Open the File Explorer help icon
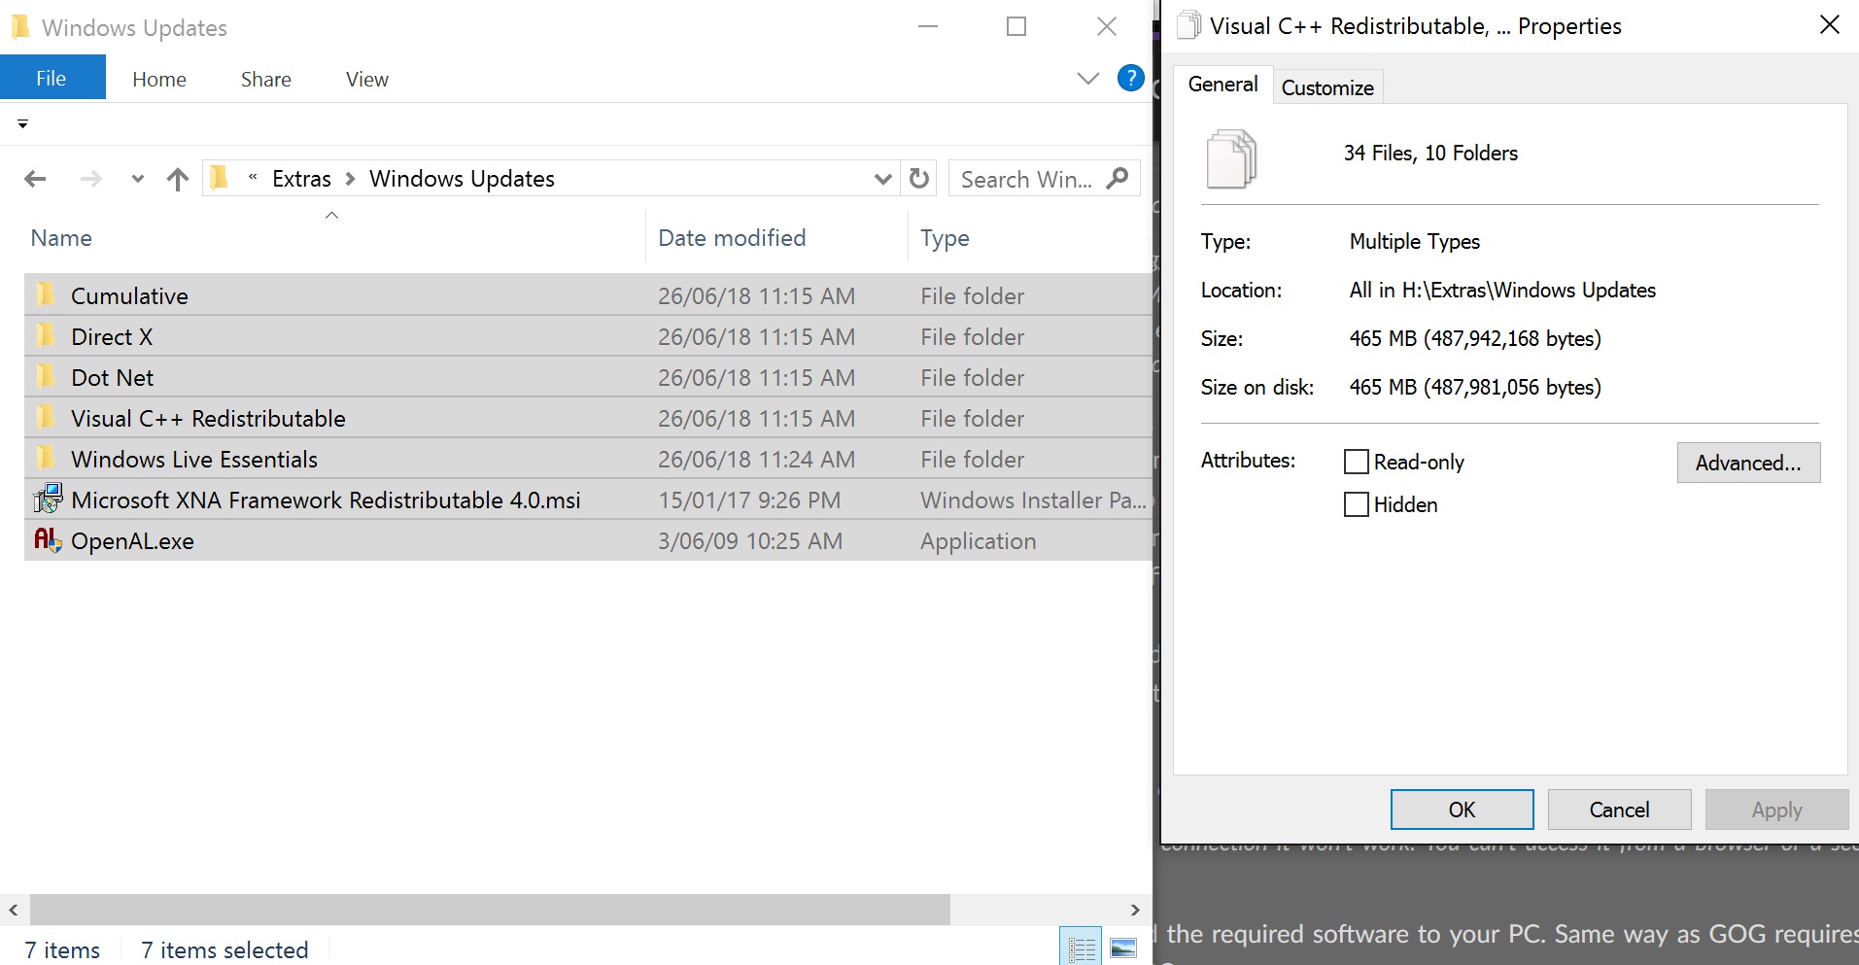Screen dimensions: 1859x965 tap(1130, 78)
